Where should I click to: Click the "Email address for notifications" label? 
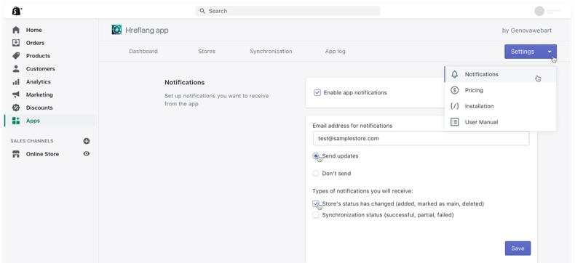coord(352,126)
